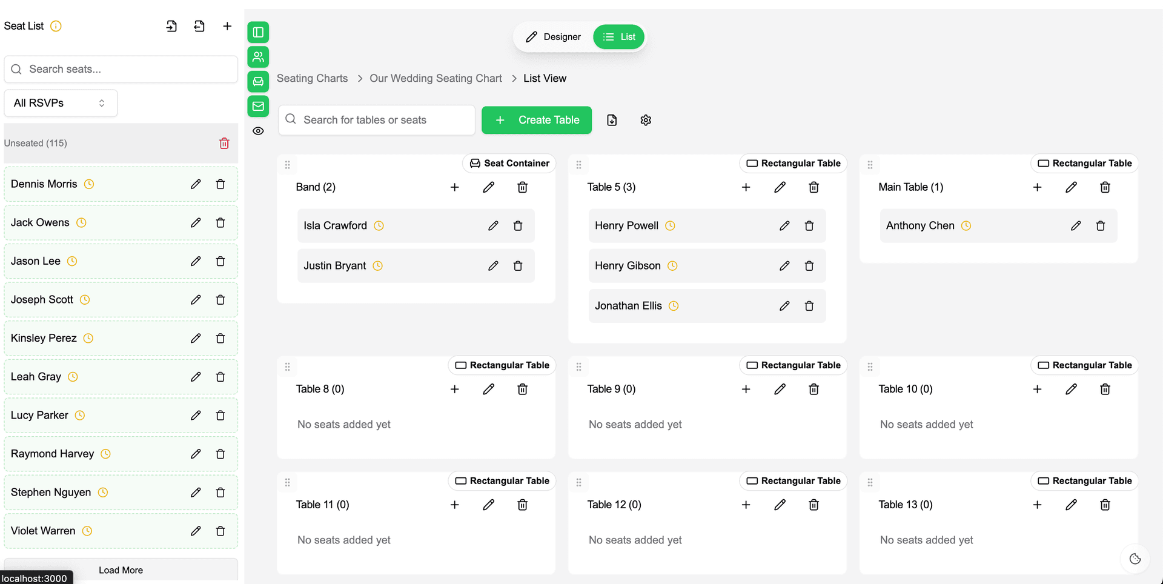
Task: Edit Dennis Morris with the pencil icon
Action: [x=196, y=184]
